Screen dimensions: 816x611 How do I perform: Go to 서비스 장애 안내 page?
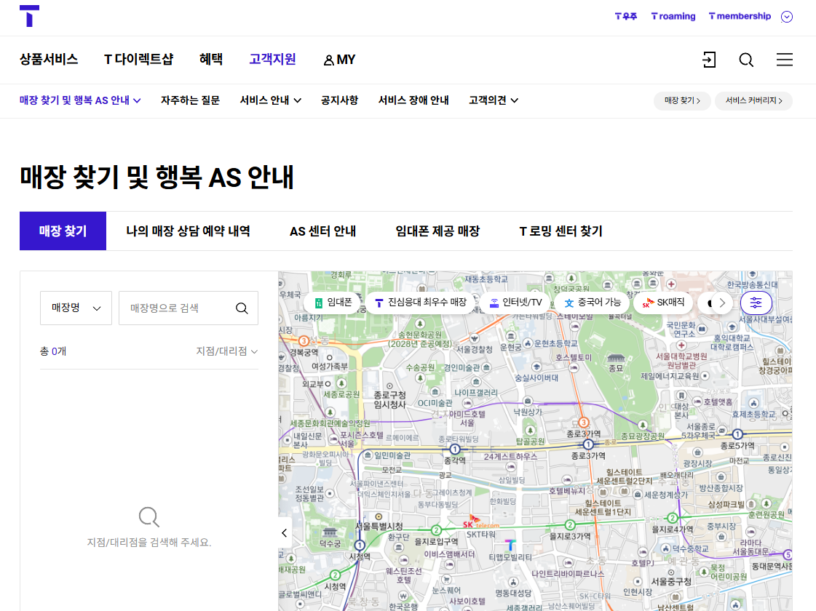413,100
